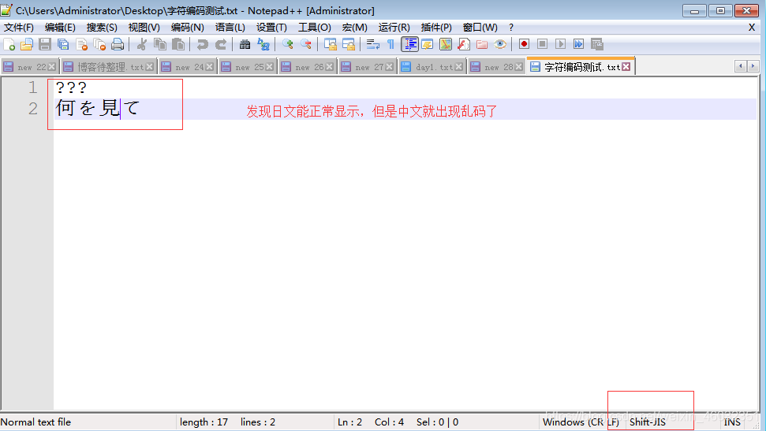
Task: Open the 宏(M) macro menu
Action: pyautogui.click(x=355, y=28)
